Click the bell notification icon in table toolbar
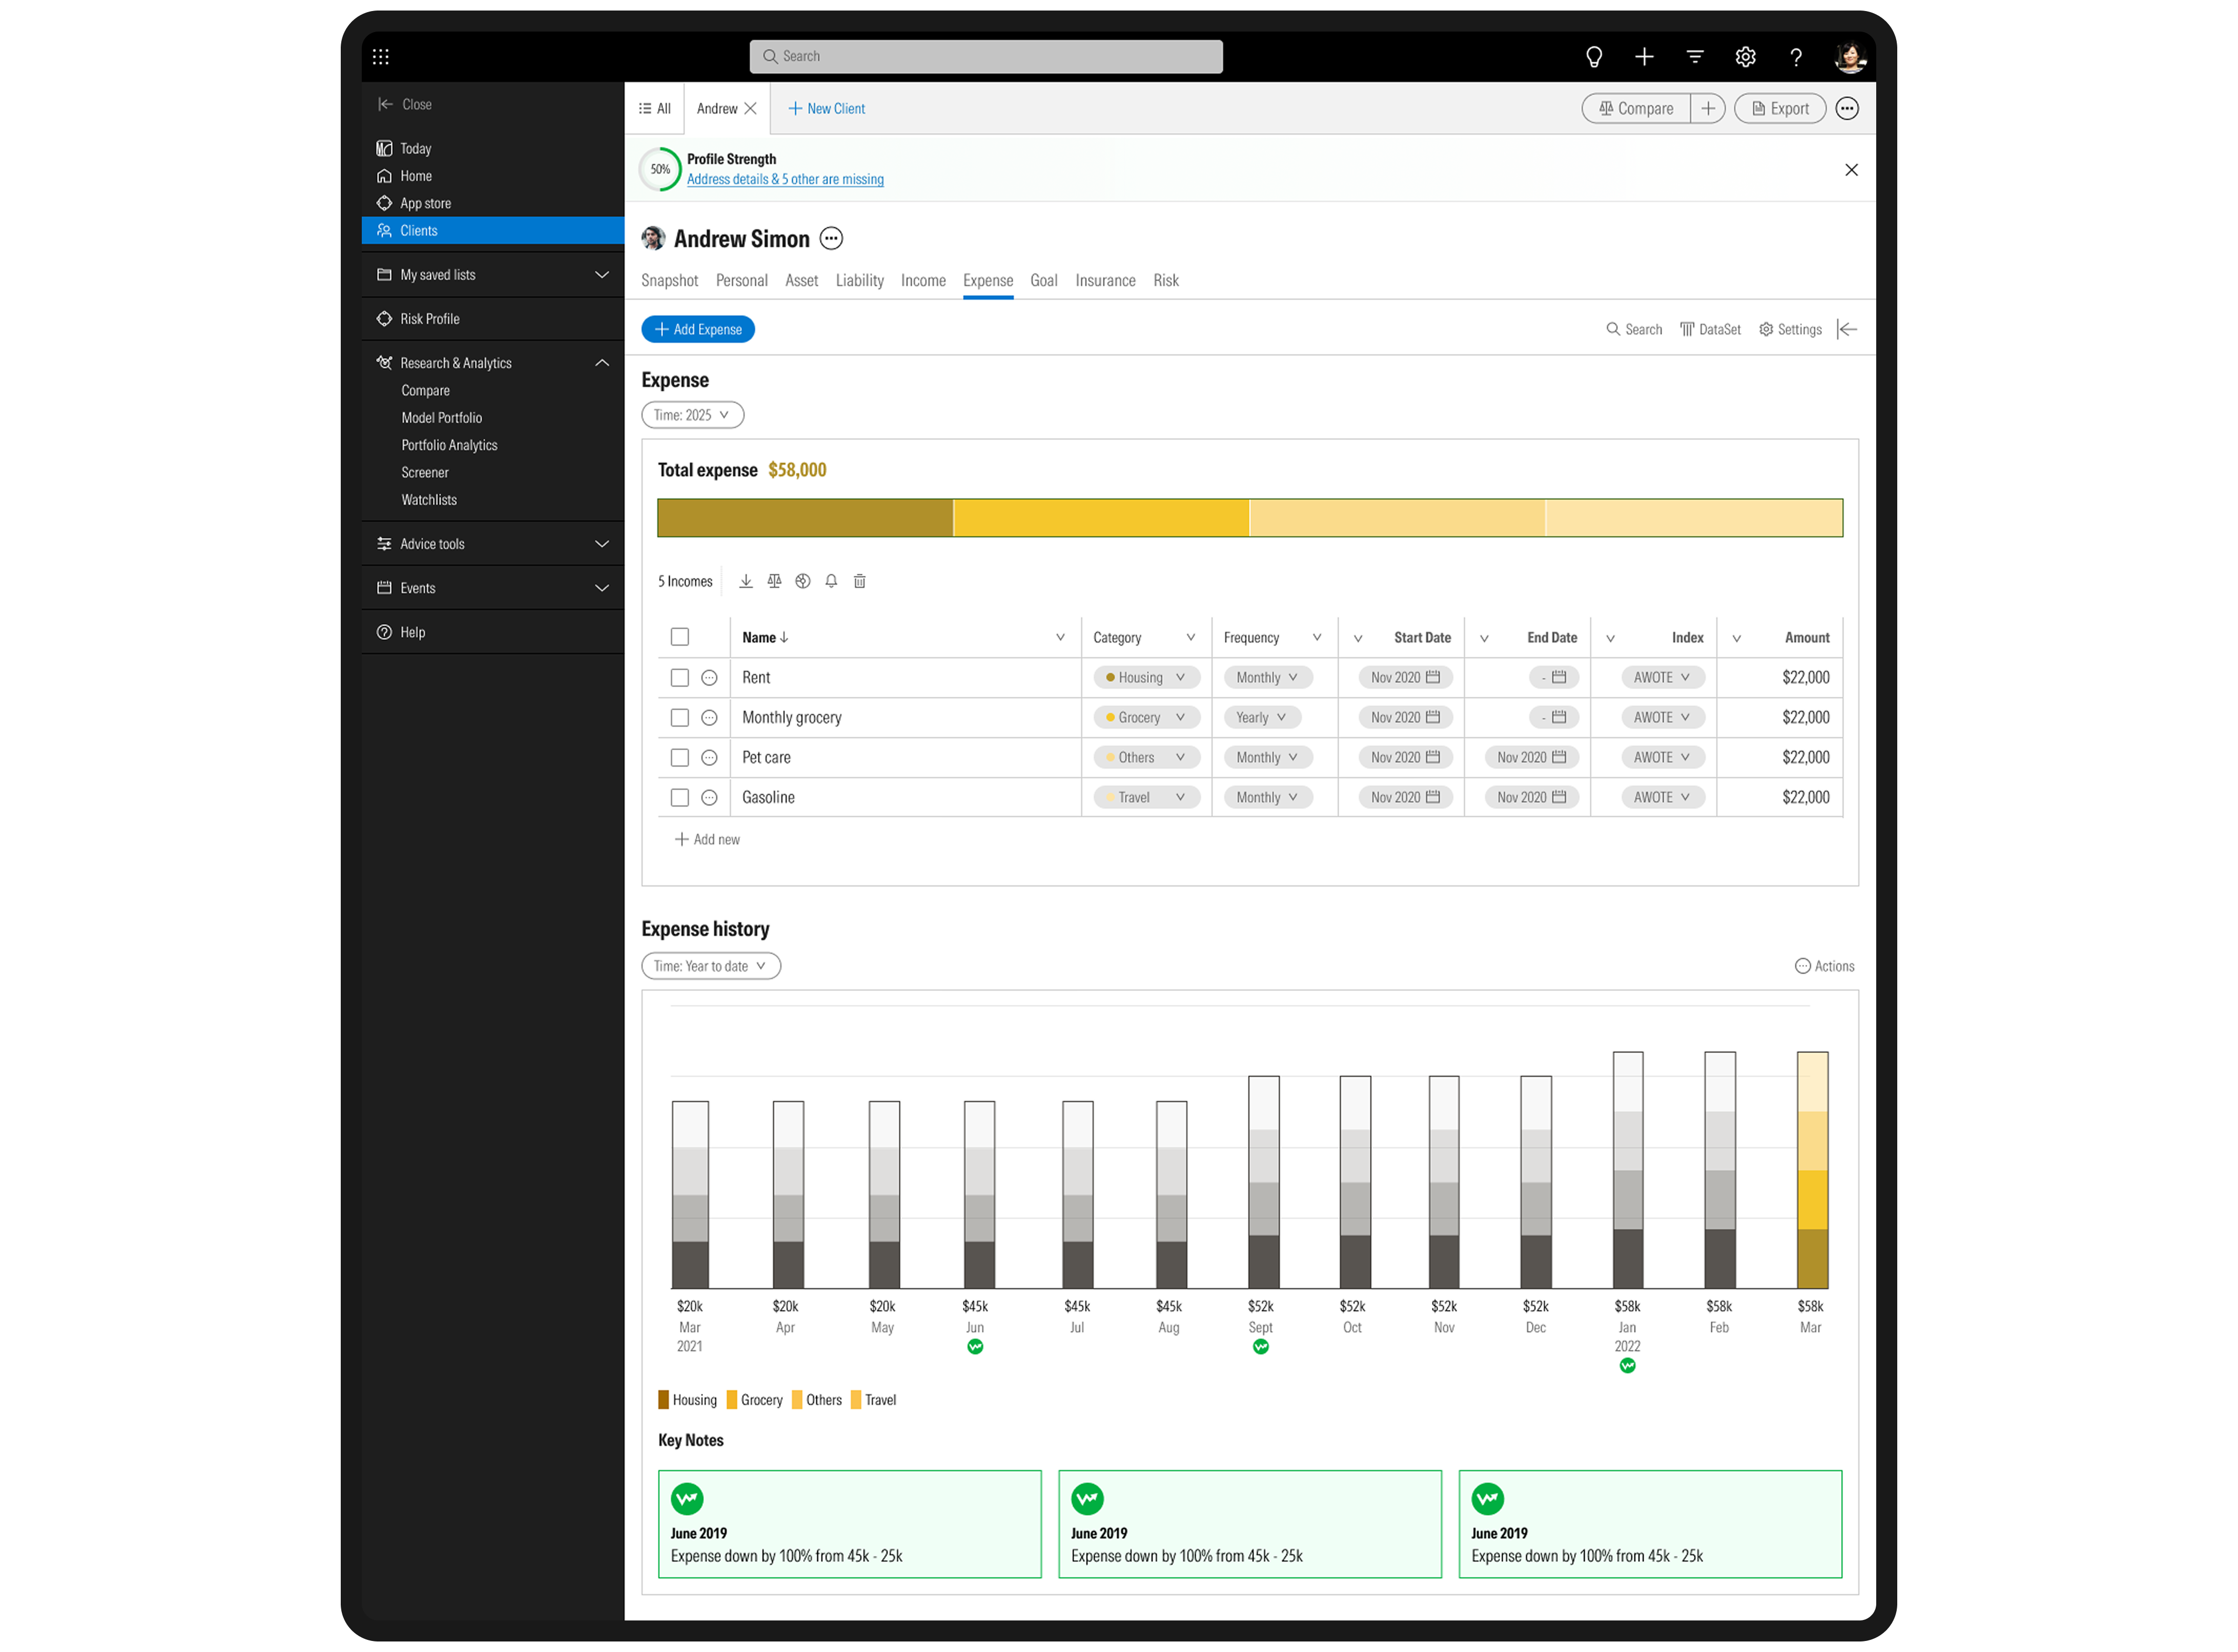Viewport: 2238px width, 1652px height. pyautogui.click(x=831, y=581)
